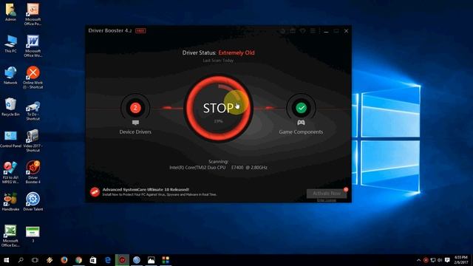This screenshot has width=473, height=266.
Task: Select Recycle Bin on desktop
Action: (10, 107)
